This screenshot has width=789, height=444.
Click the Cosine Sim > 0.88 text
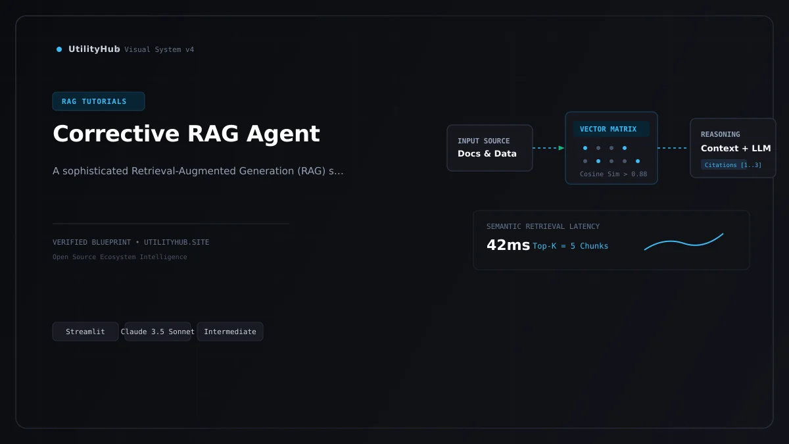pyautogui.click(x=613, y=174)
